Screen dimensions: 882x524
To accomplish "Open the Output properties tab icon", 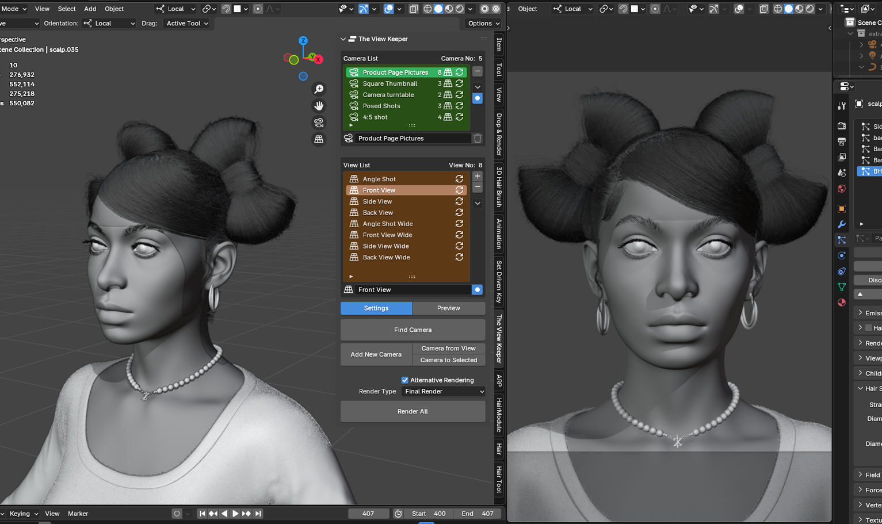I will point(842,141).
